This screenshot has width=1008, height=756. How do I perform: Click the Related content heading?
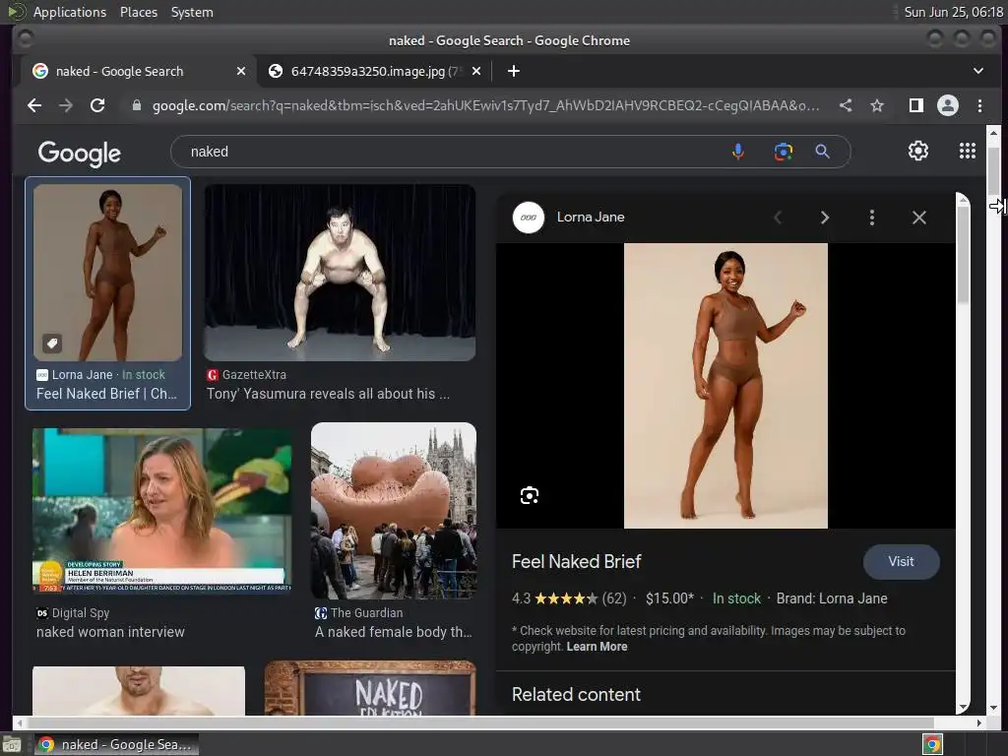point(576,694)
